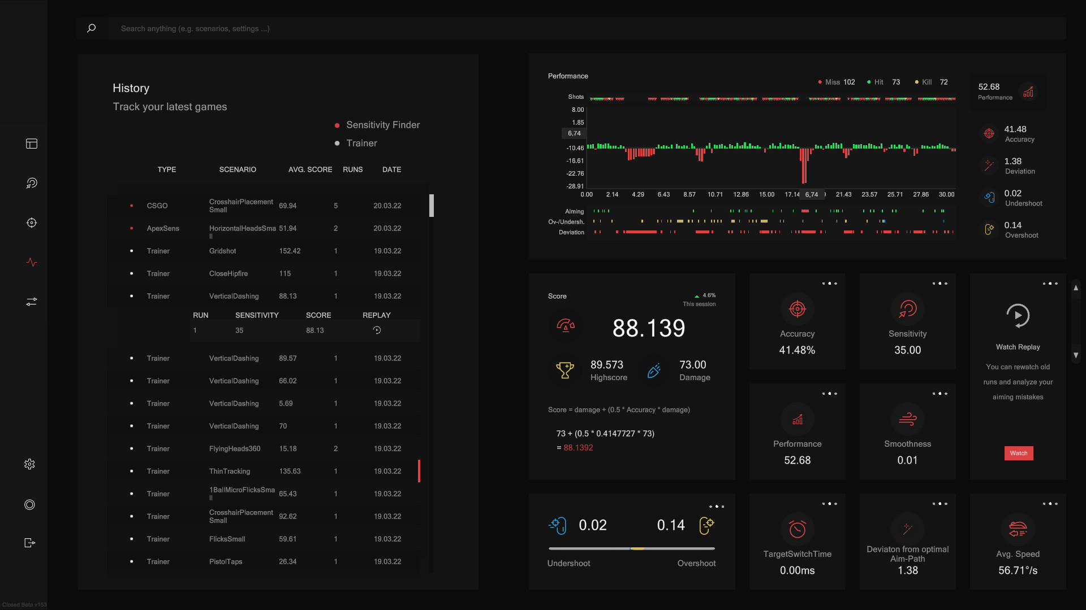This screenshot has width=1086, height=610.
Task: Click the replay icon for run 1
Action: click(377, 330)
